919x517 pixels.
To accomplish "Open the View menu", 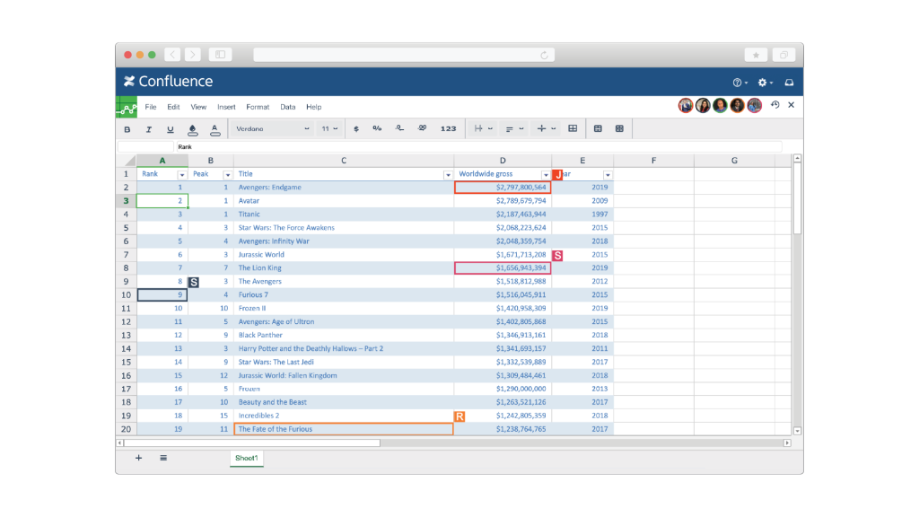I will coord(198,107).
